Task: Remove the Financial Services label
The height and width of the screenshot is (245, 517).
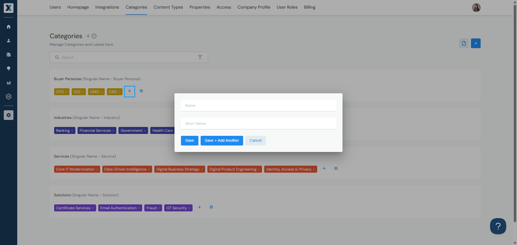Action: 113,131
